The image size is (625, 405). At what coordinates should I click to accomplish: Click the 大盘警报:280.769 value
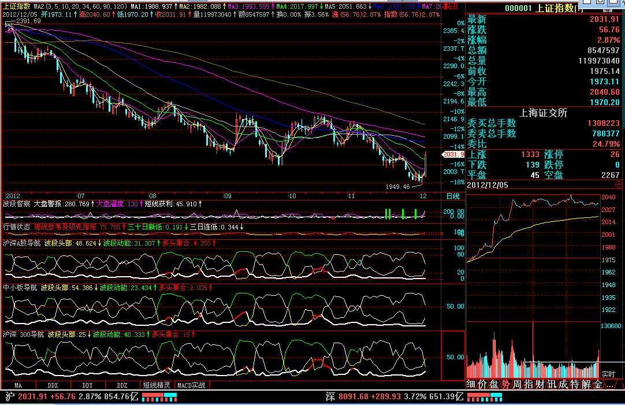[64, 204]
